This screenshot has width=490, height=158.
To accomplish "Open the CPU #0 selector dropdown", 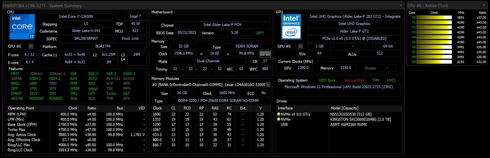I will click(31, 46).
